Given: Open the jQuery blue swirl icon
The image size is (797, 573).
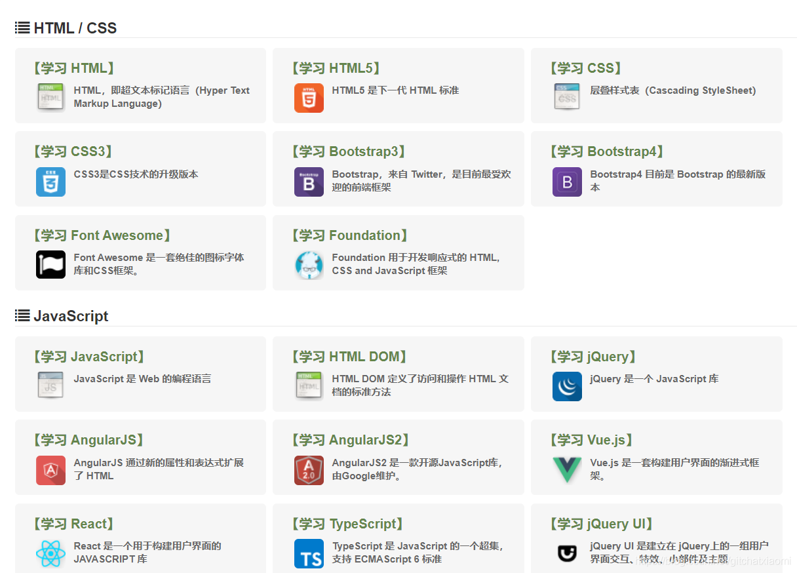Looking at the screenshot, I should coord(567,386).
